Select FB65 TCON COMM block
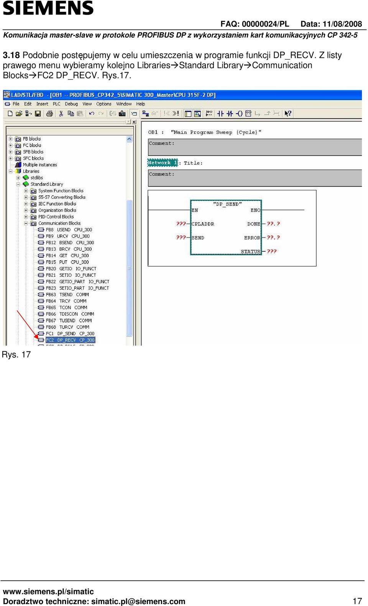368x606 pixels. [x=67, y=308]
